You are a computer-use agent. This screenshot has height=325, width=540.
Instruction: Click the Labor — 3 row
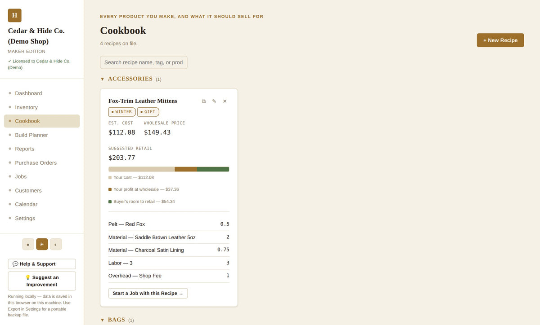(169, 263)
